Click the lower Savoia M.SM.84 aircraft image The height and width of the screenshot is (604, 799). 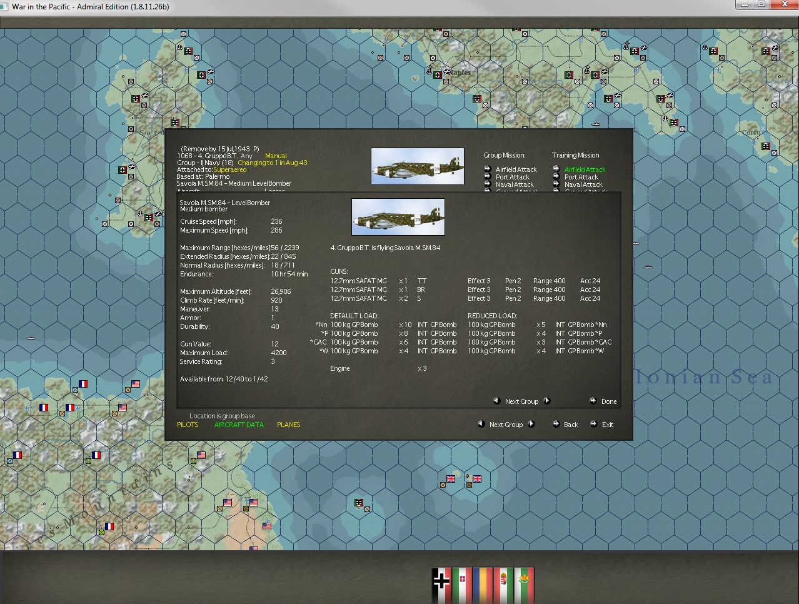point(398,217)
